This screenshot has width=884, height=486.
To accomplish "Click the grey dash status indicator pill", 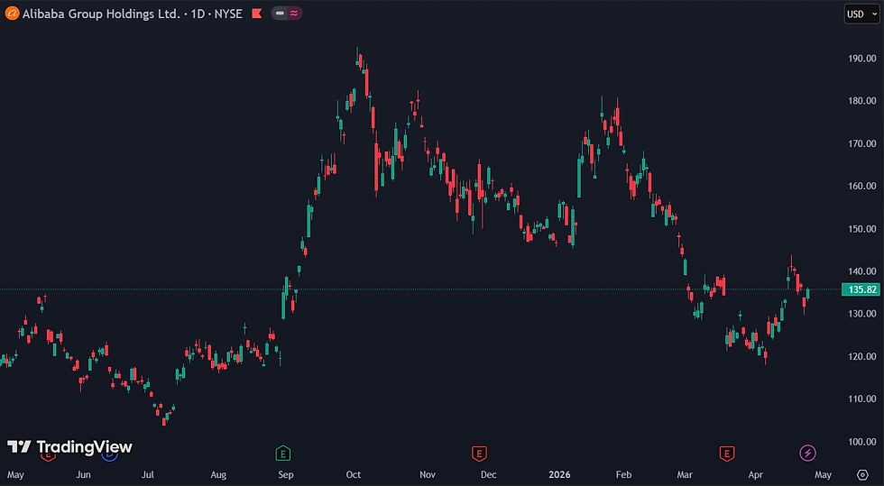I will [280, 13].
